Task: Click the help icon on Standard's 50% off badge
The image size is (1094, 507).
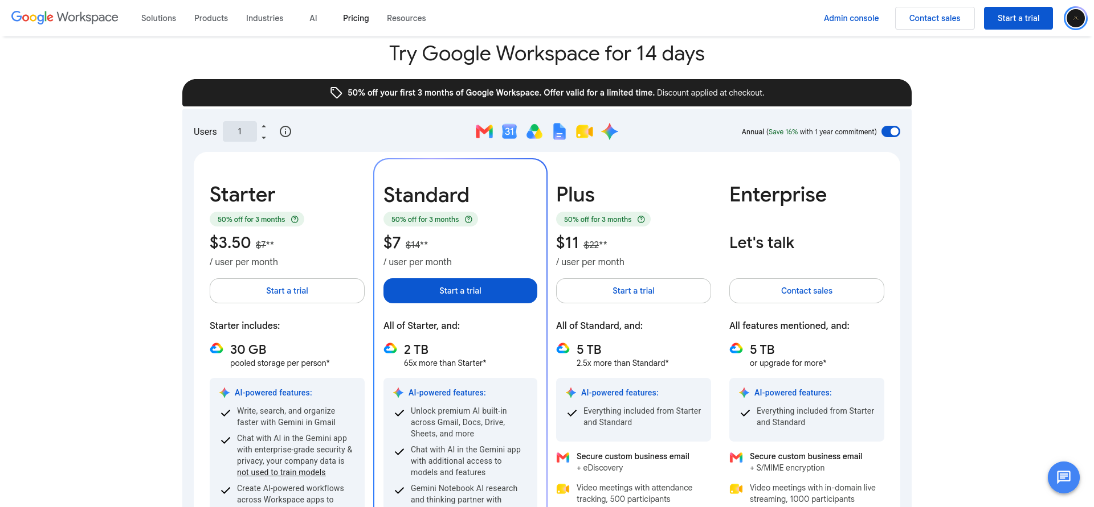Action: [468, 219]
